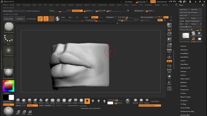Viewport: 207px width, 116px height.
Task: Click the Scroll canvas icon
Action: pyautogui.click(x=169, y=39)
